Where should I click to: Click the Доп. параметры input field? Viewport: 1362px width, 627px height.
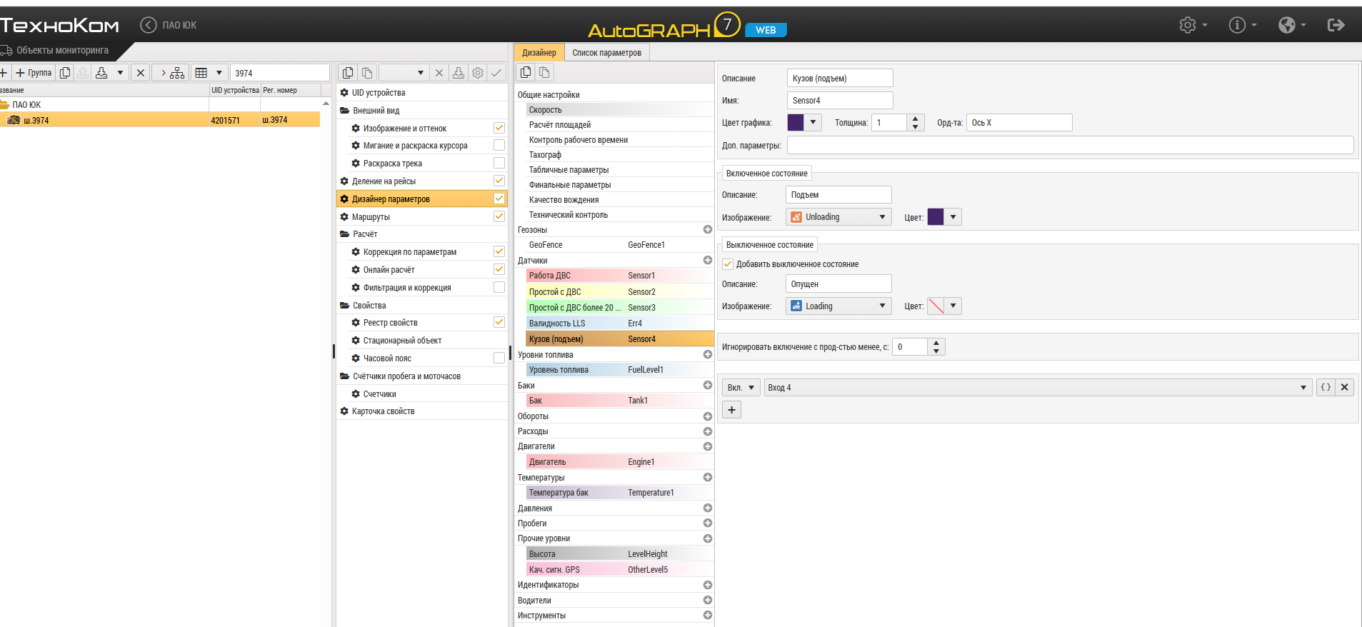pyautogui.click(x=1070, y=145)
